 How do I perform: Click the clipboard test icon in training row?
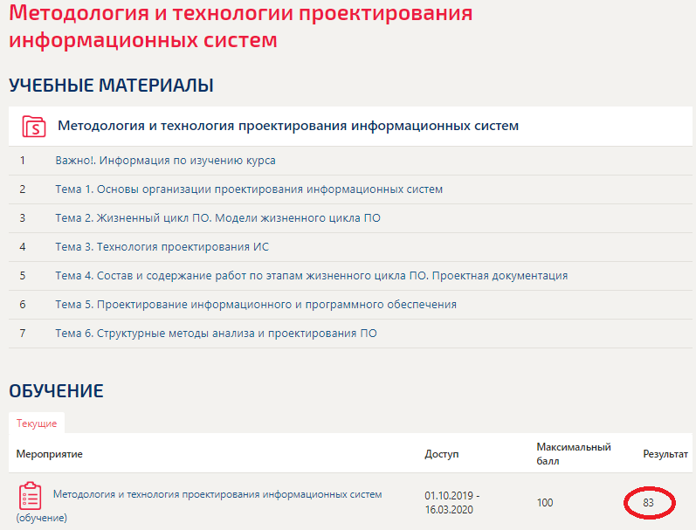[x=31, y=496]
